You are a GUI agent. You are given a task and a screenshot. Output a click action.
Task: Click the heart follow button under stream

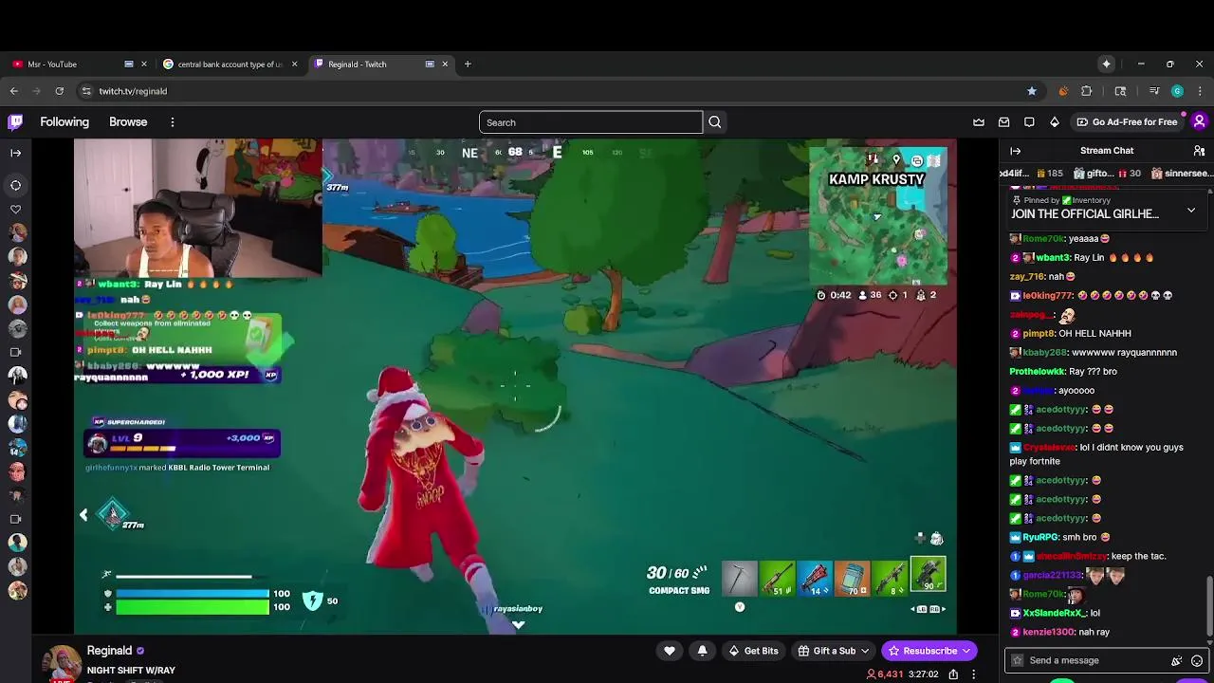coord(670,651)
